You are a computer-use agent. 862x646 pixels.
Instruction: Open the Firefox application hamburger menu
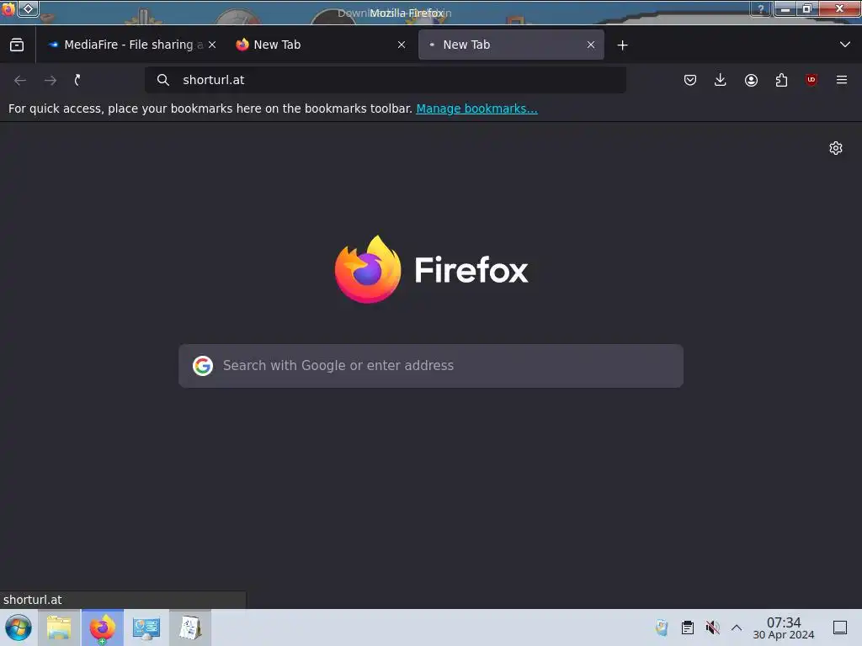[842, 80]
